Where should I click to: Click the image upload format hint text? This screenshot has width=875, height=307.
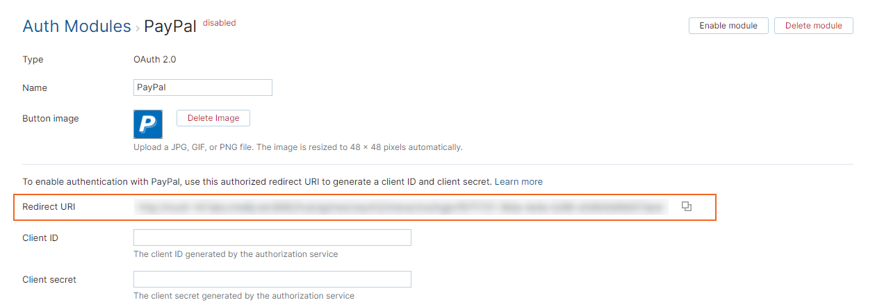tap(297, 147)
